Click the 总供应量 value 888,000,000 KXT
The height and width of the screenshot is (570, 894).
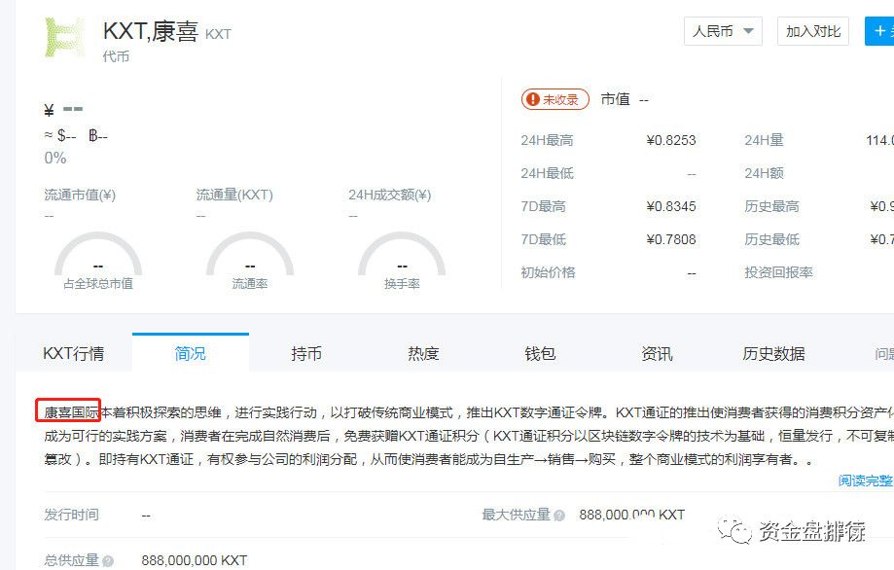195,561
